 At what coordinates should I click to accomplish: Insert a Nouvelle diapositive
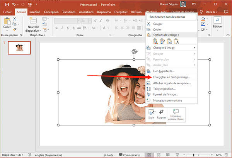tap(33, 20)
